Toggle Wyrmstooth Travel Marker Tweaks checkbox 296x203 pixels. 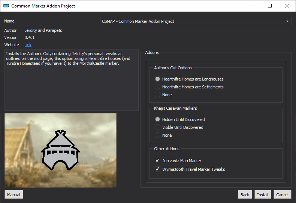coord(157,169)
